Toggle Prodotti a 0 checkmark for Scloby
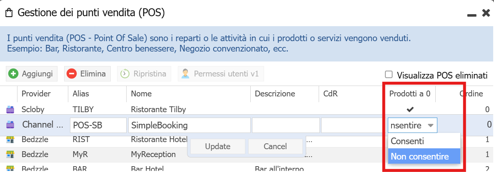Image resolution: width=494 pixels, height=172 pixels. (x=410, y=110)
